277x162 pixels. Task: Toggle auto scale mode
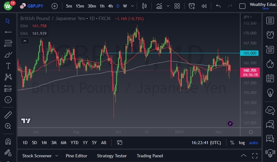pyautogui.click(x=253, y=143)
